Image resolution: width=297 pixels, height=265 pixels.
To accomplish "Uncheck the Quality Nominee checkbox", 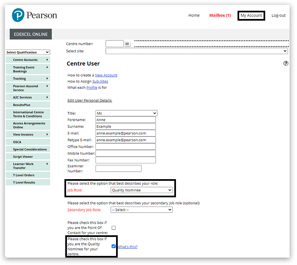I will click(114, 246).
